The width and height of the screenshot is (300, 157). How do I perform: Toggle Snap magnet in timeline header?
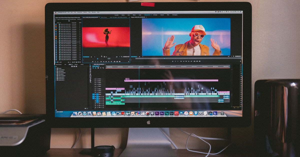(x=96, y=68)
